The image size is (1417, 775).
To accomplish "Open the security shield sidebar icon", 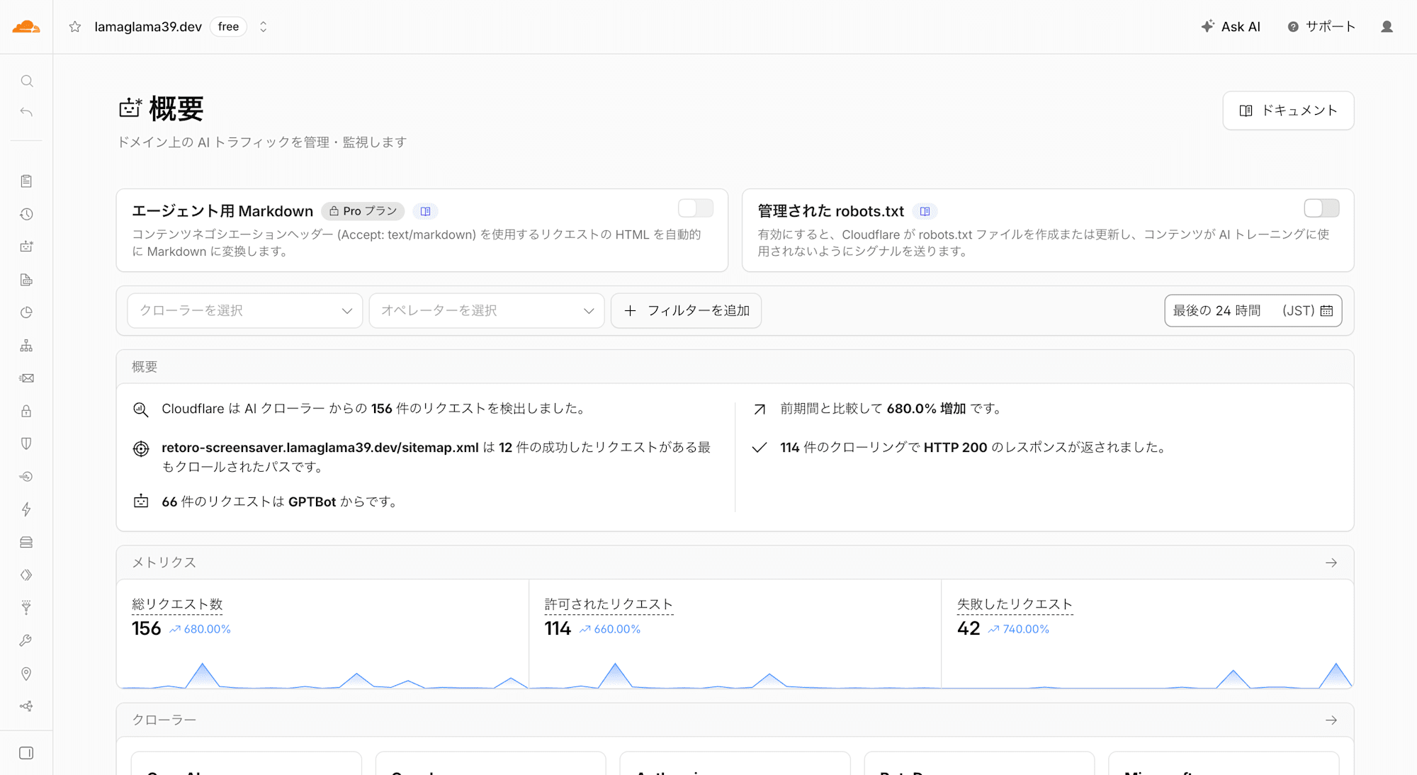I will click(x=26, y=443).
